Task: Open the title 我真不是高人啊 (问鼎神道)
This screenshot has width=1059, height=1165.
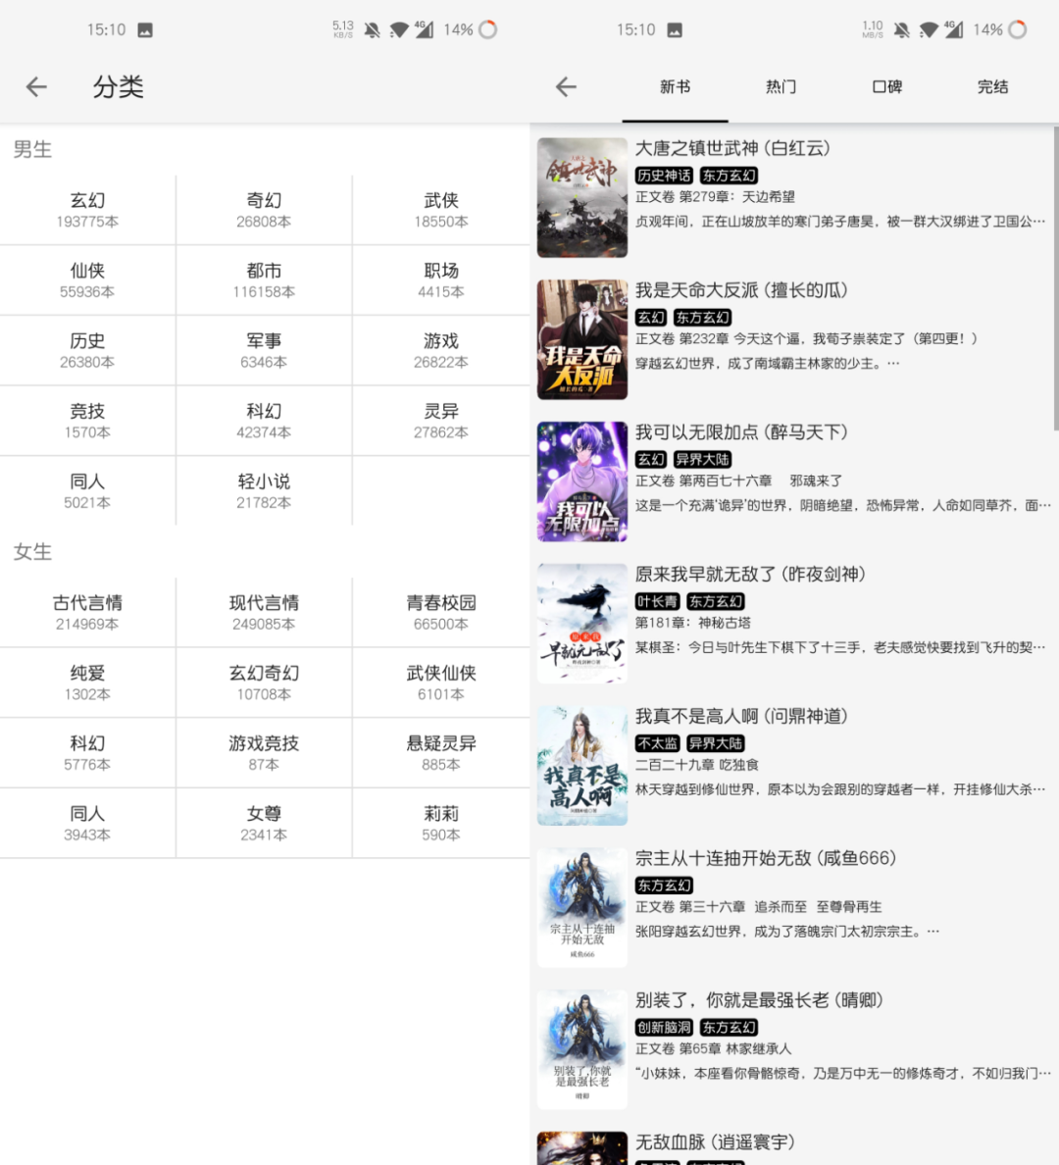Action: (741, 716)
